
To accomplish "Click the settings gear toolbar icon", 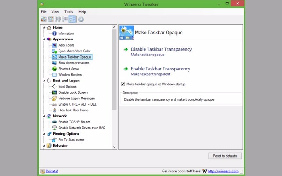I will pyautogui.click(x=81, y=19).
